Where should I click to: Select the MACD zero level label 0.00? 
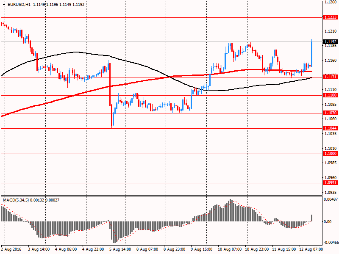(328, 221)
